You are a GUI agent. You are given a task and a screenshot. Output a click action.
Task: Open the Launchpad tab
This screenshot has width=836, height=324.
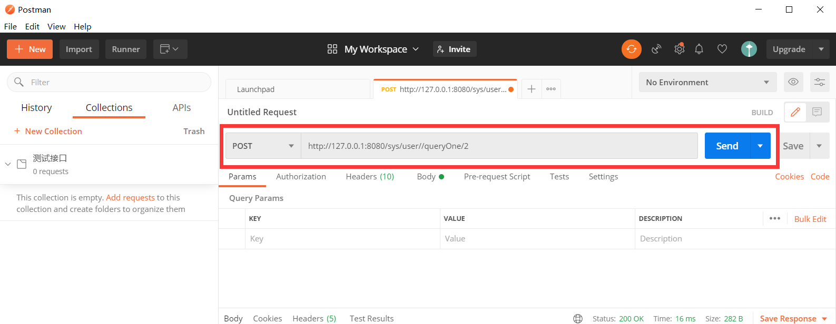(x=298, y=89)
